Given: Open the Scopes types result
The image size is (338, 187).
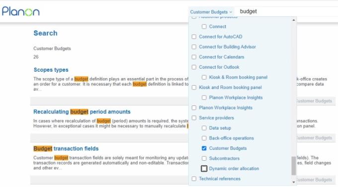Looking at the screenshot, I should tap(51, 70).
